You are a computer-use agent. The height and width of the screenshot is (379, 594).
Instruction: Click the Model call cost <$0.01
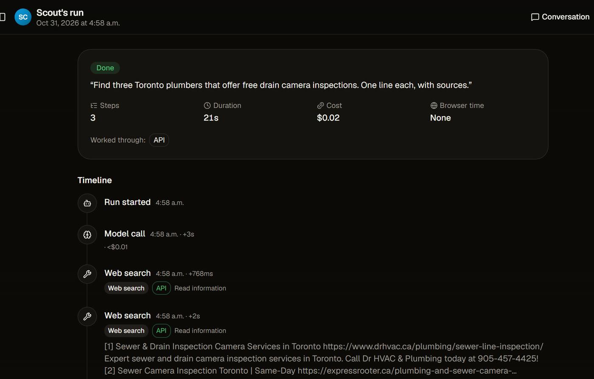coord(117,247)
